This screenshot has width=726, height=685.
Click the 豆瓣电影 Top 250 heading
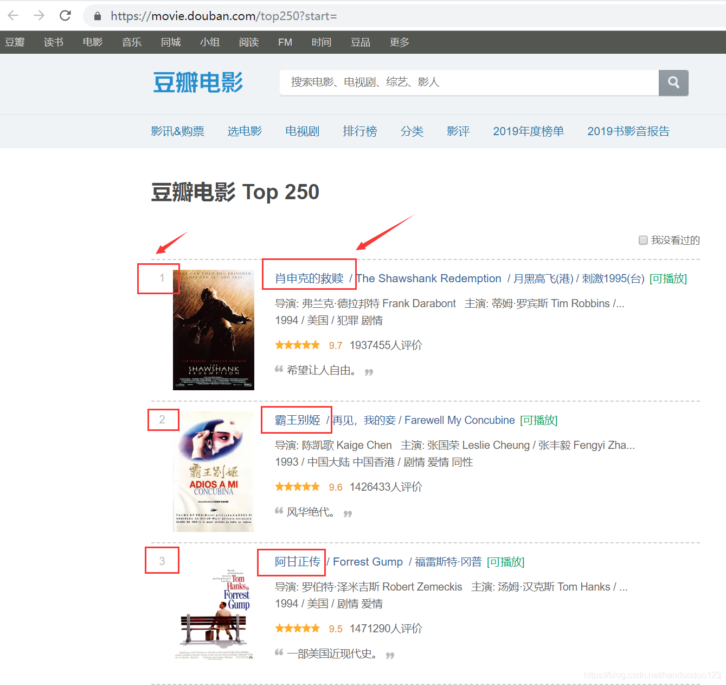pos(235,192)
